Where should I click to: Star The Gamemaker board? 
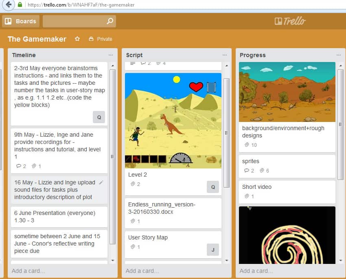tap(77, 39)
